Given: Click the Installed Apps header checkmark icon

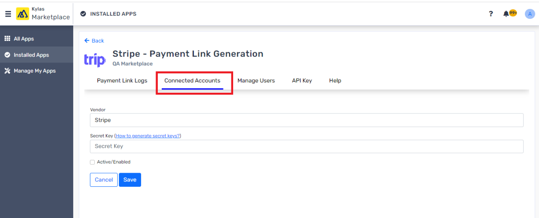Looking at the screenshot, I should click(83, 14).
